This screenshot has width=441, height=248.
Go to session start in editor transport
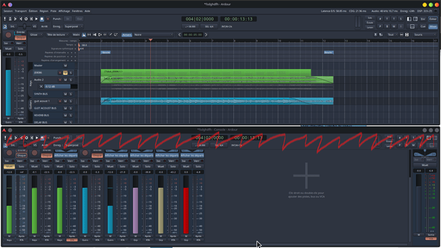(x=15, y=19)
